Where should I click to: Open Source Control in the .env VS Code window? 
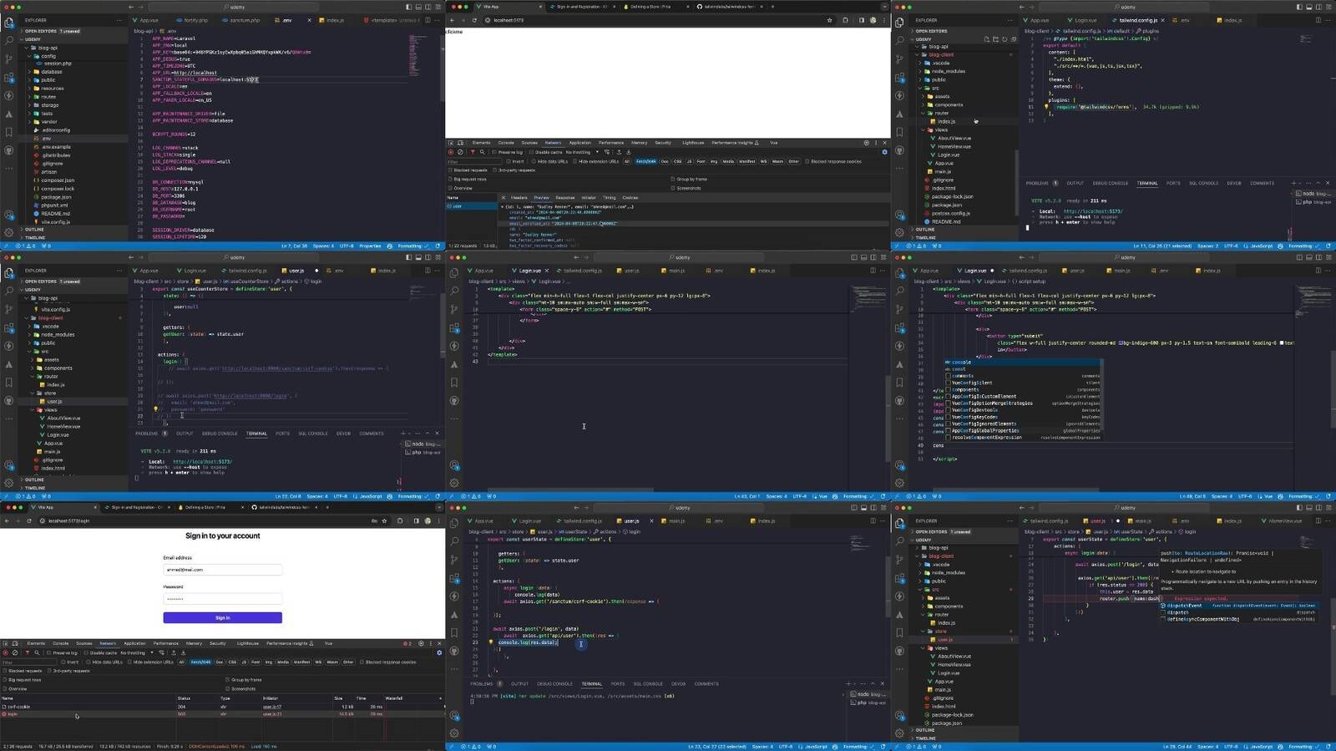point(9,59)
